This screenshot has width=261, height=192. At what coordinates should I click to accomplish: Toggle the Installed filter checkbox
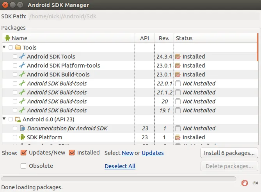[x=72, y=153]
